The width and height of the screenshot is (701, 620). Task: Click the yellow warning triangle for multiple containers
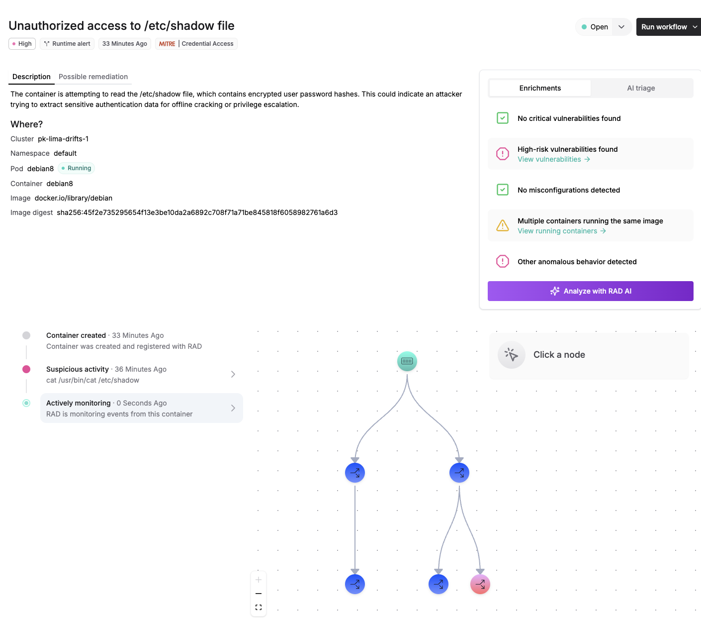pos(502,225)
